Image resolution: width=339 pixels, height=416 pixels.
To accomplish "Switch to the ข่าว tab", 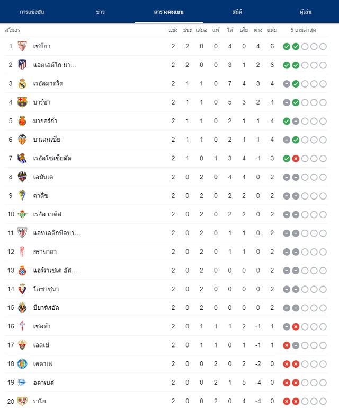I will tap(100, 12).
